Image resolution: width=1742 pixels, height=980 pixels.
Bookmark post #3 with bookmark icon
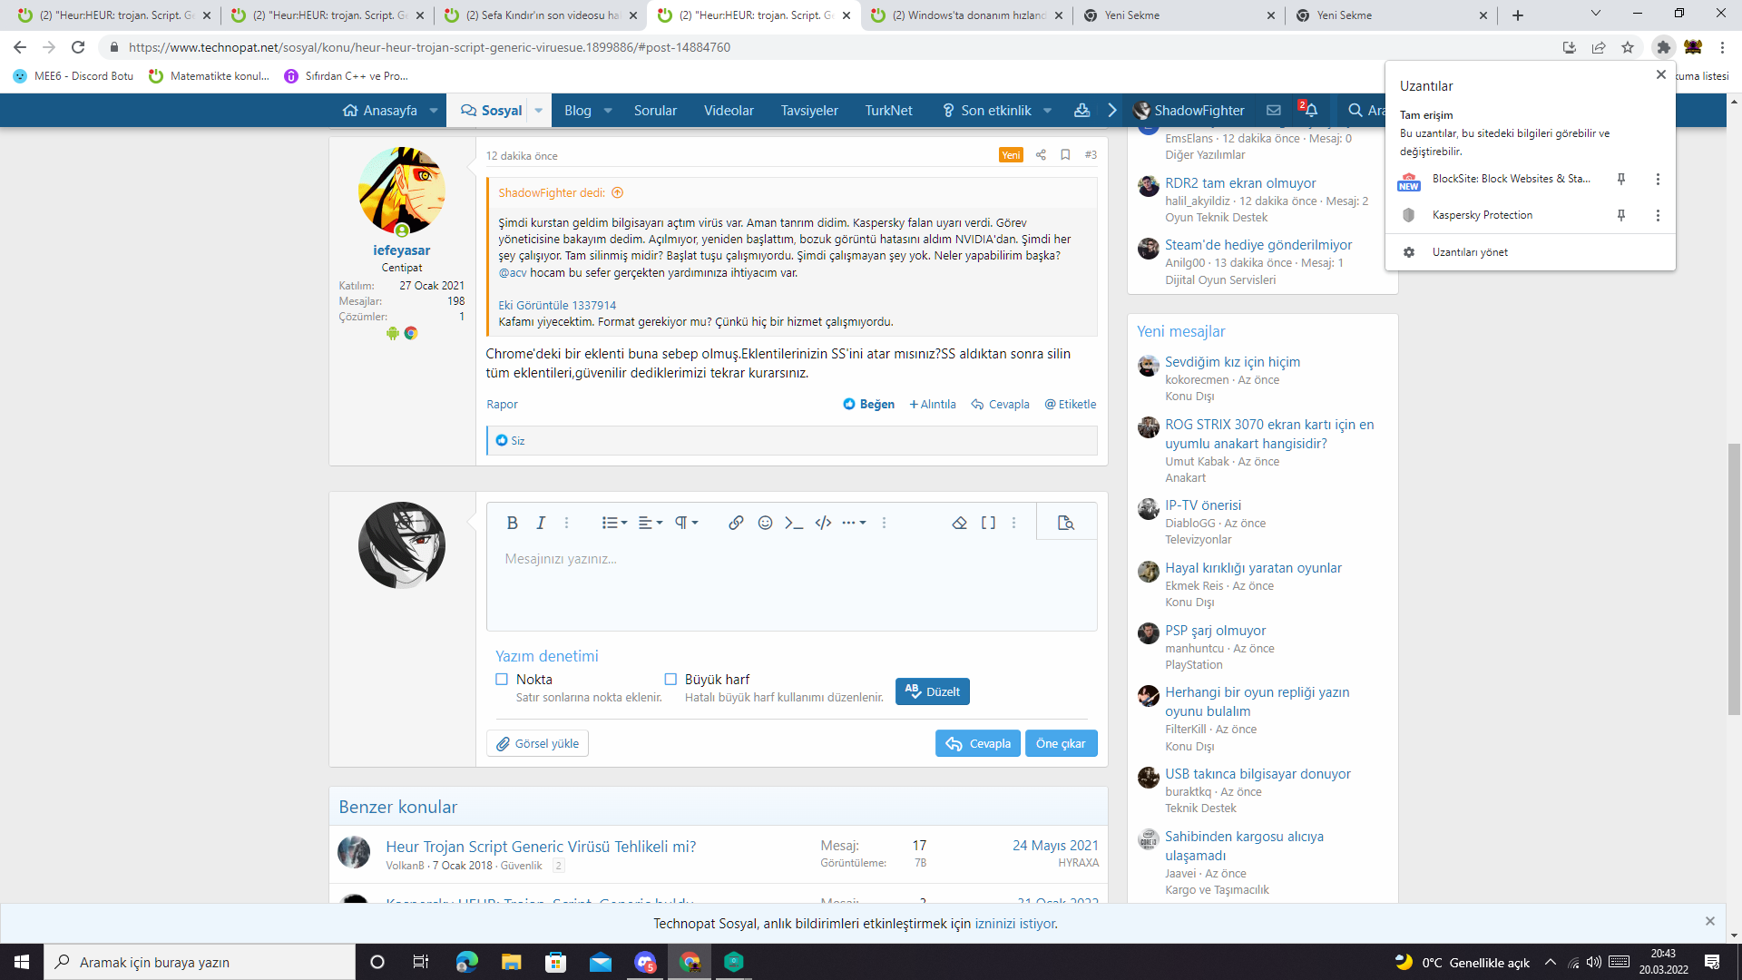(x=1065, y=155)
